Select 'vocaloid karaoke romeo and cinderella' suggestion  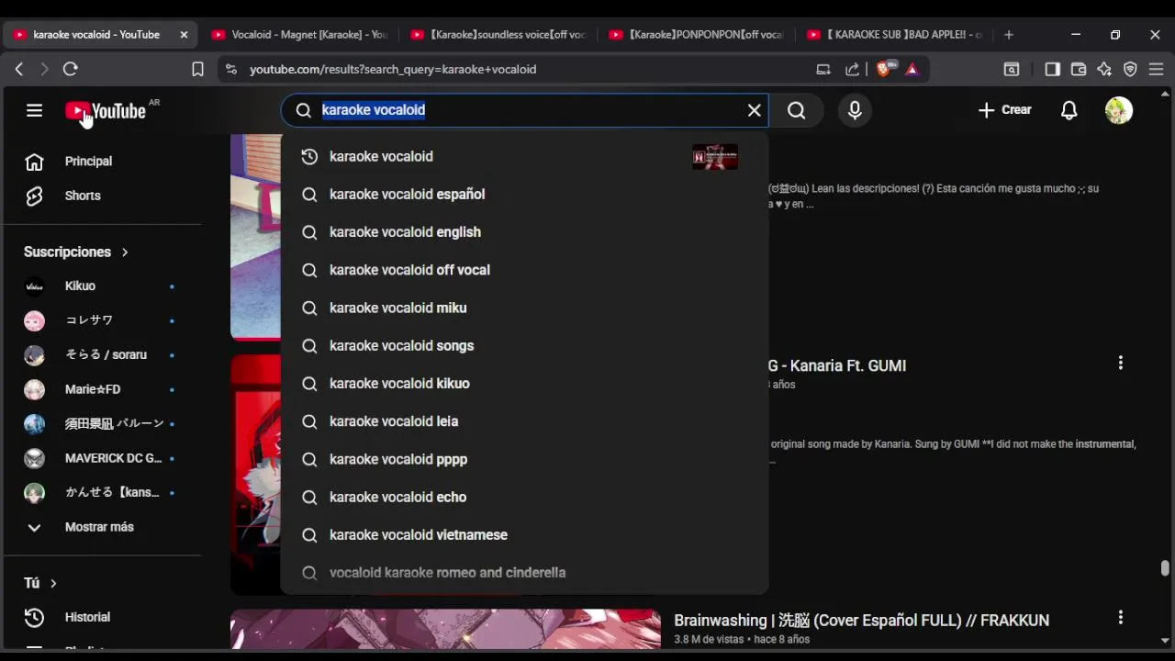click(524, 573)
